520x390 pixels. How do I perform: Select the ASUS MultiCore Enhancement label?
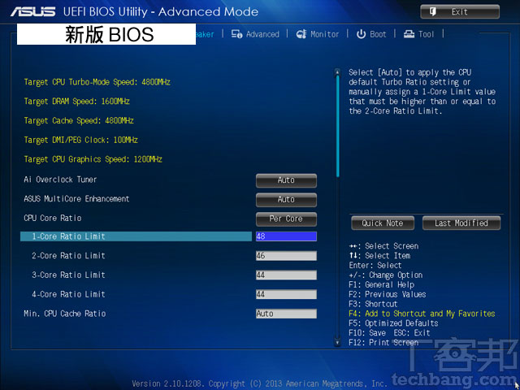click(x=76, y=199)
